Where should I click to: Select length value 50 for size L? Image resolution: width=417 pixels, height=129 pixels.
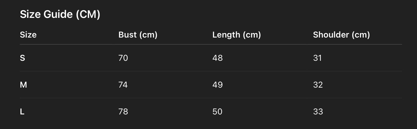tap(217, 112)
